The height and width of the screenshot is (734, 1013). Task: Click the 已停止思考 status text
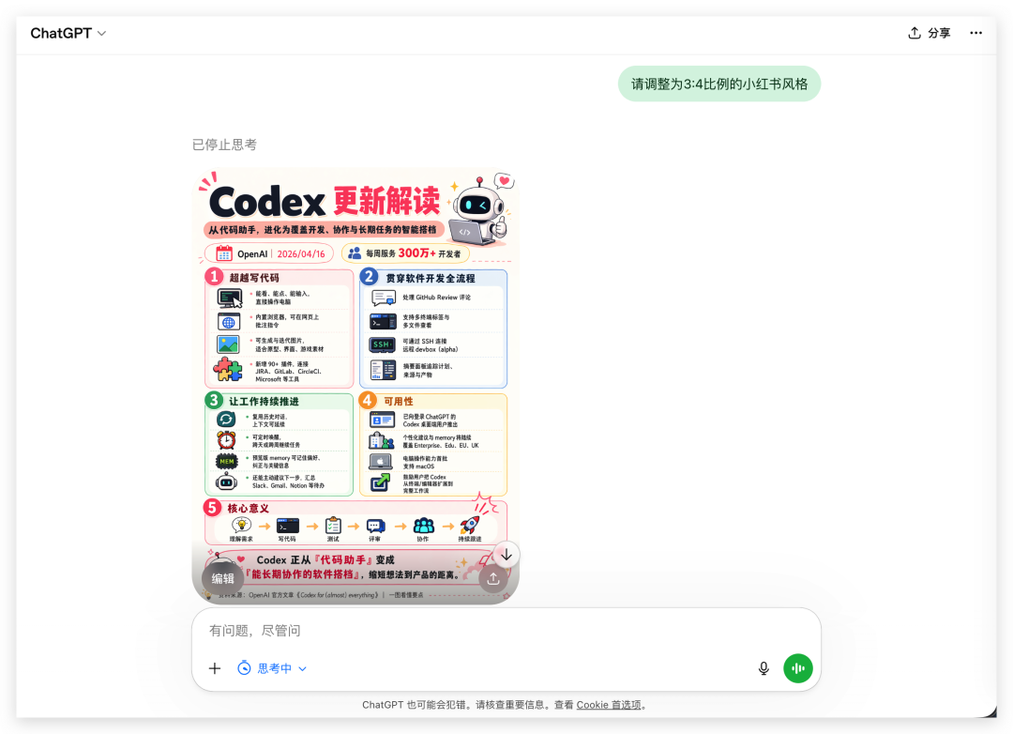click(x=224, y=145)
